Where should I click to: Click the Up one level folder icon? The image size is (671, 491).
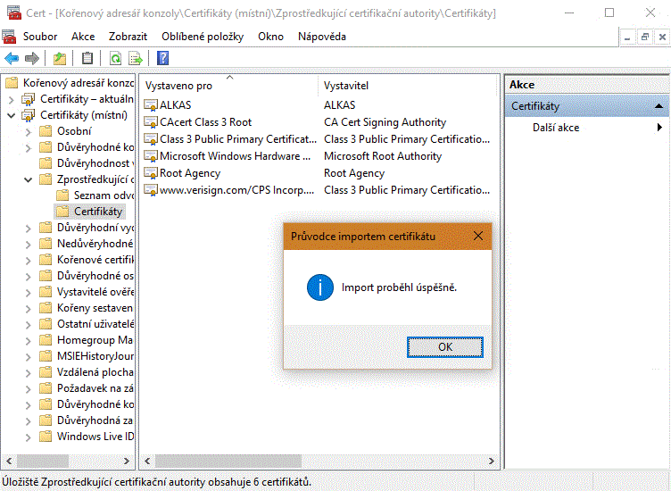click(x=60, y=59)
